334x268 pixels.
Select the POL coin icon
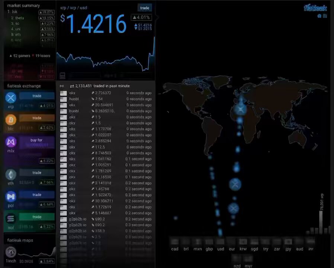(x=11, y=197)
